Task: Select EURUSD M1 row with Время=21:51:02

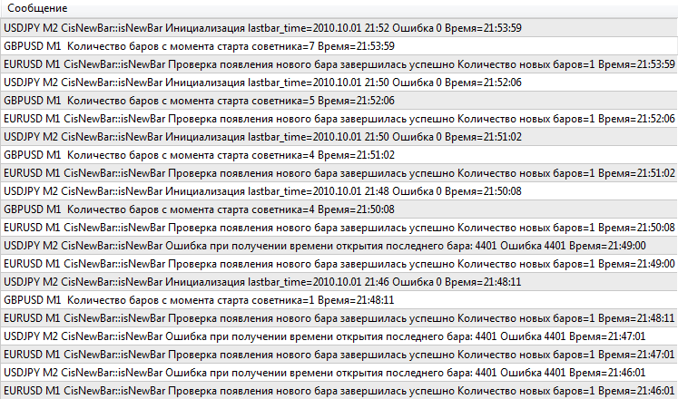Action: [x=339, y=173]
